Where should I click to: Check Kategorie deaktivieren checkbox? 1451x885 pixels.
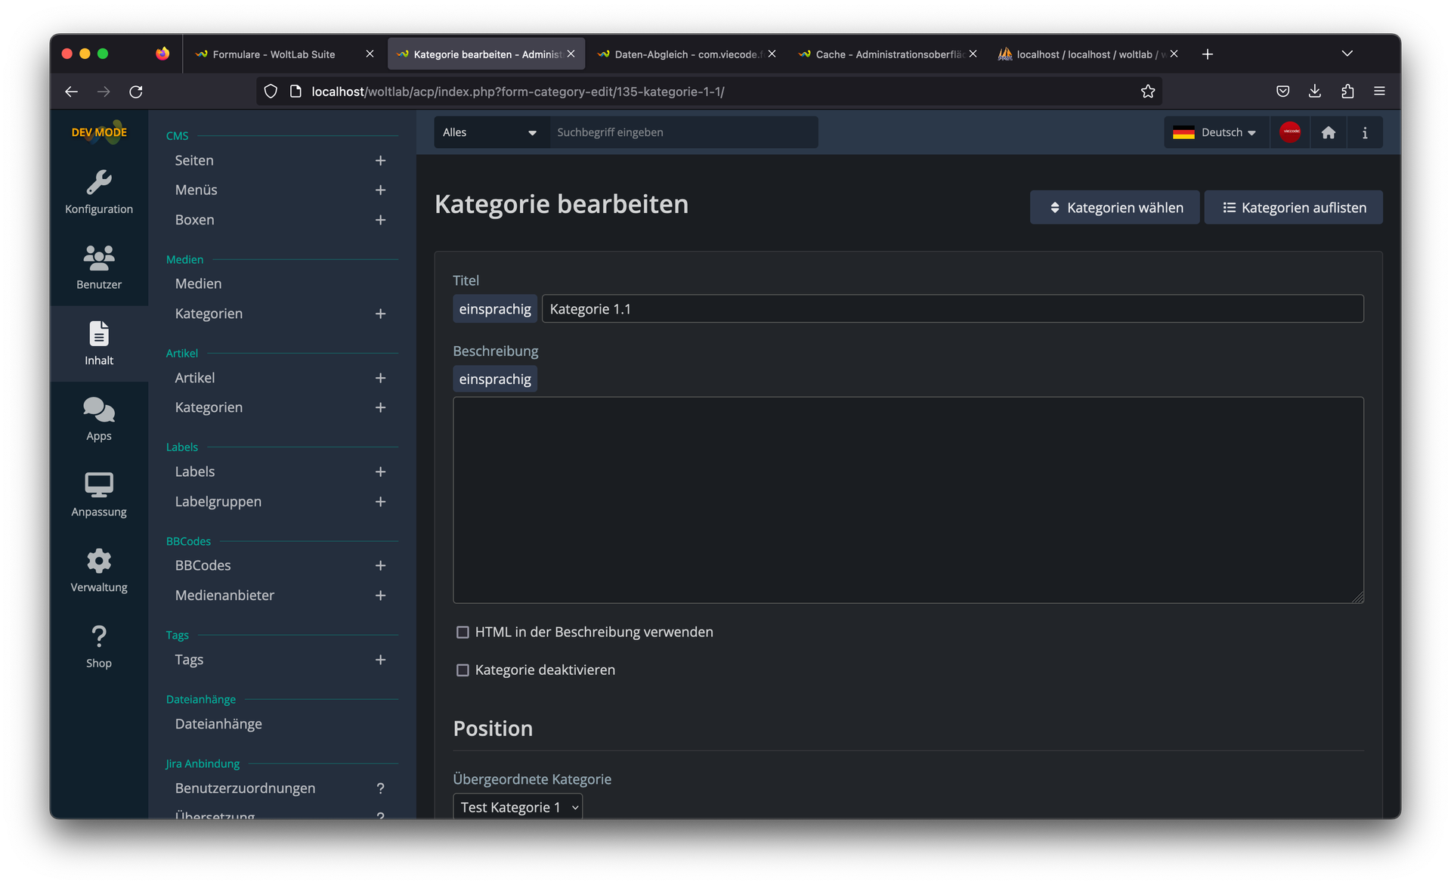coord(463,670)
